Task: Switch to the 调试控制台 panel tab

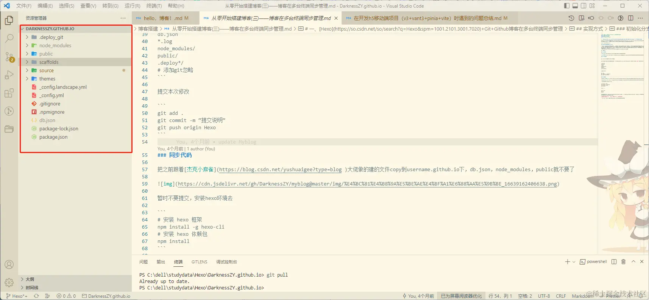Action: tap(226, 262)
